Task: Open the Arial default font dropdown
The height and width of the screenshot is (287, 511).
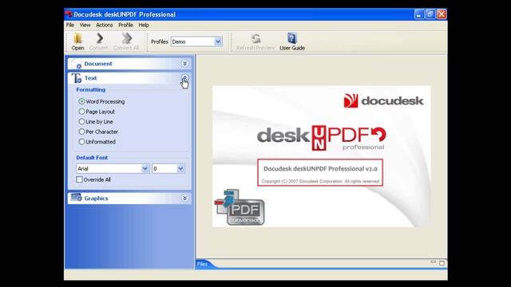Action: pyautogui.click(x=145, y=168)
